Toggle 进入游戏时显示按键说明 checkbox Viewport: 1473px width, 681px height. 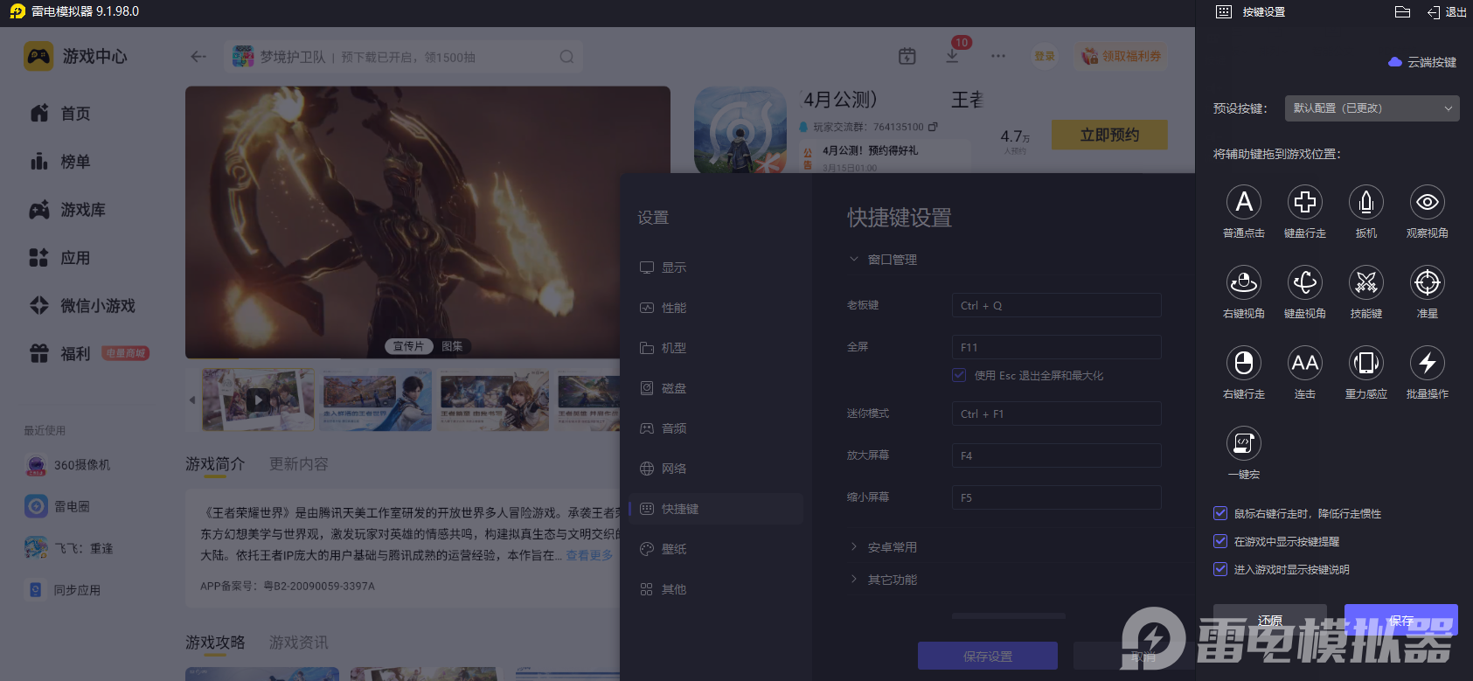click(1220, 569)
